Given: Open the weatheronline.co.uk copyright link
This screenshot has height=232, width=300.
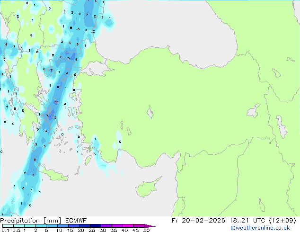Looking at the screenshot, I should click(260, 228).
